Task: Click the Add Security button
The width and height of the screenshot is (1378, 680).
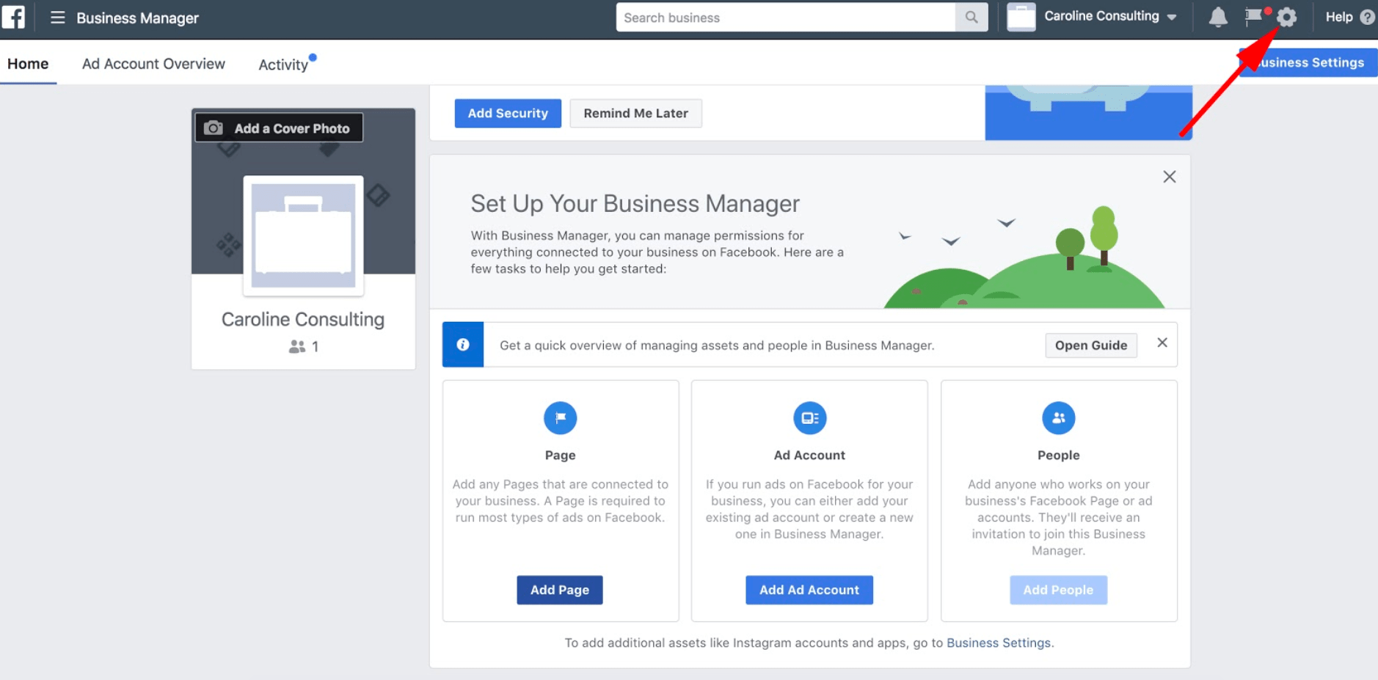Action: [508, 114]
